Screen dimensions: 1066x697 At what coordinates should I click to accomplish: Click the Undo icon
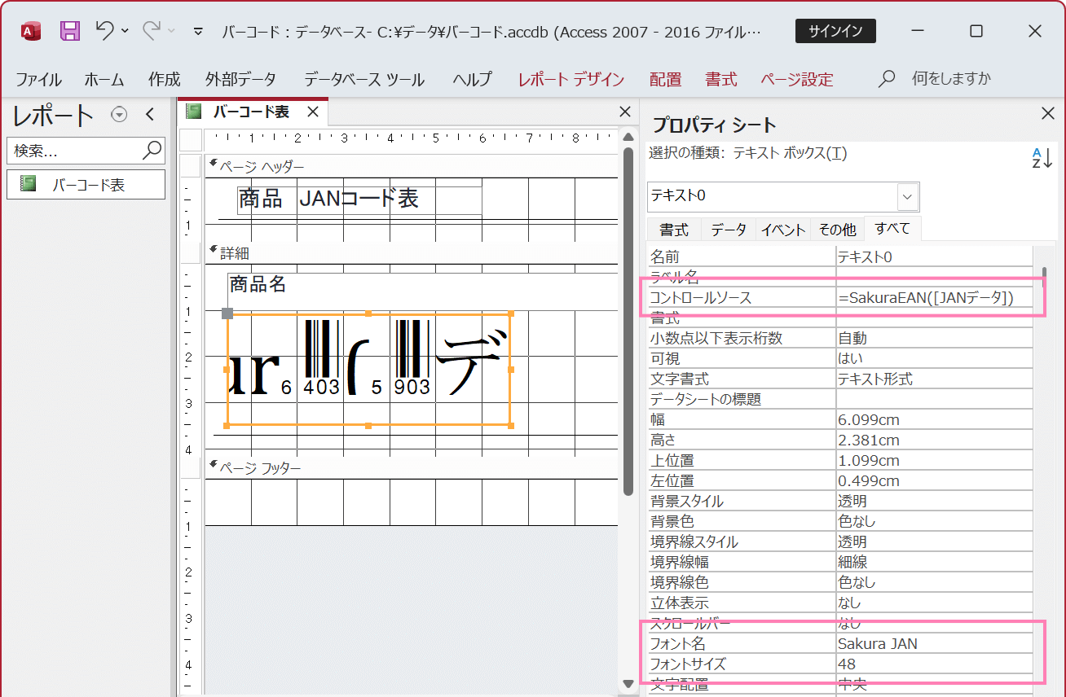point(104,29)
